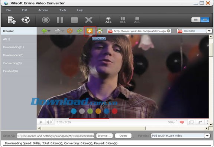Change the 360p video quality
The height and width of the screenshot is (147, 214).
tap(172, 122)
